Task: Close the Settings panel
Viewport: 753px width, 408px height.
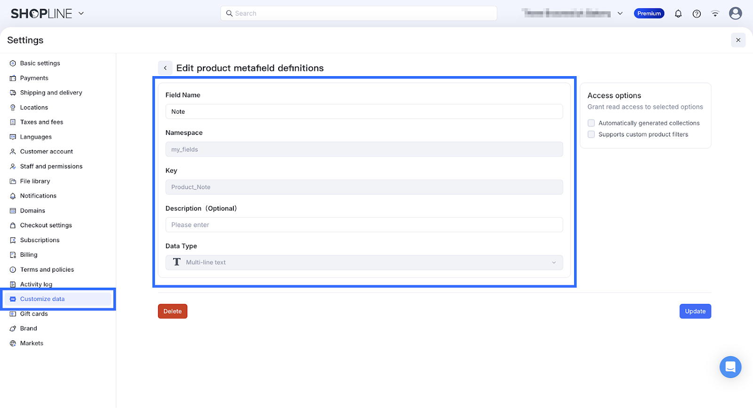Action: [x=738, y=40]
